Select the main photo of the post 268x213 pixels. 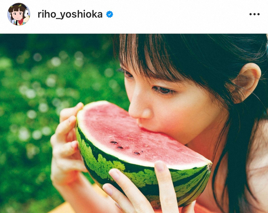click(x=134, y=123)
